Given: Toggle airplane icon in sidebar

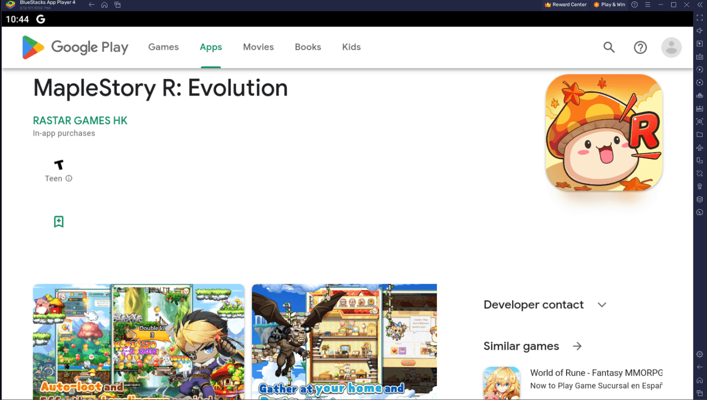Looking at the screenshot, I should [x=699, y=147].
